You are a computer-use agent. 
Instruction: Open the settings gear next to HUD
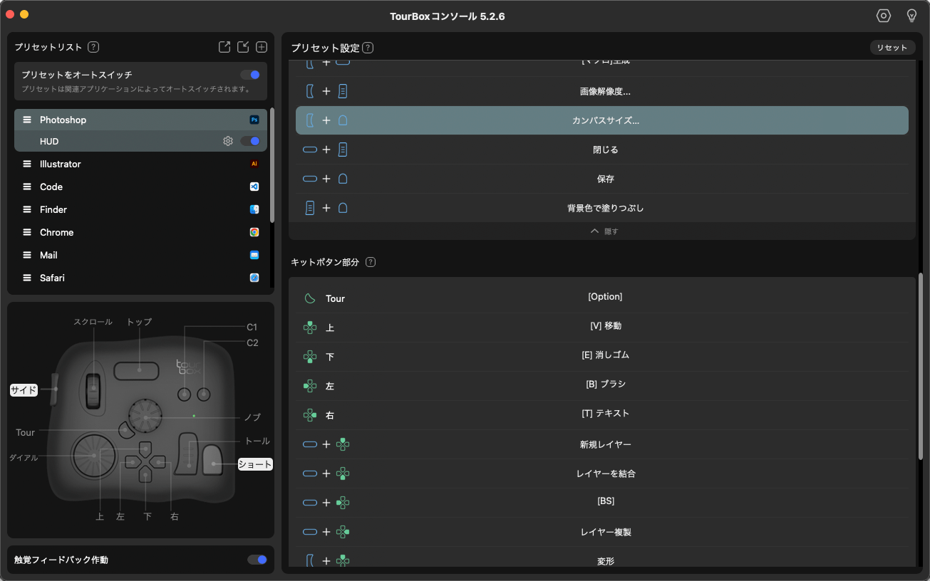pos(227,141)
